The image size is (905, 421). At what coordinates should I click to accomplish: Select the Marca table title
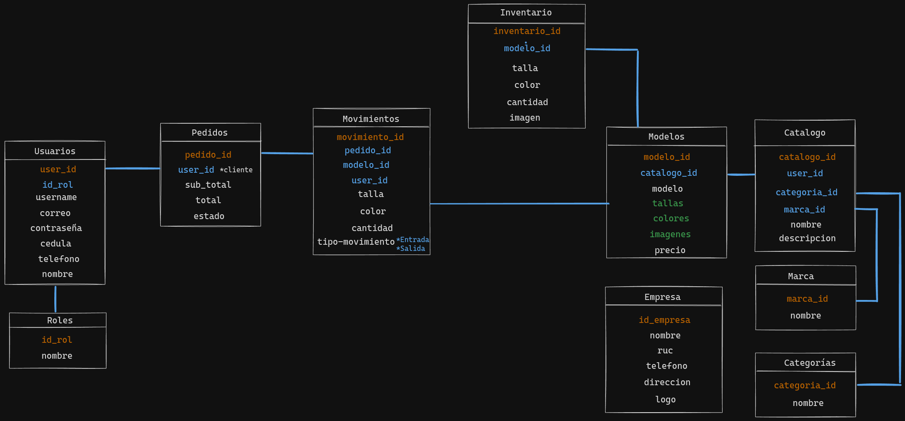pyautogui.click(x=801, y=276)
